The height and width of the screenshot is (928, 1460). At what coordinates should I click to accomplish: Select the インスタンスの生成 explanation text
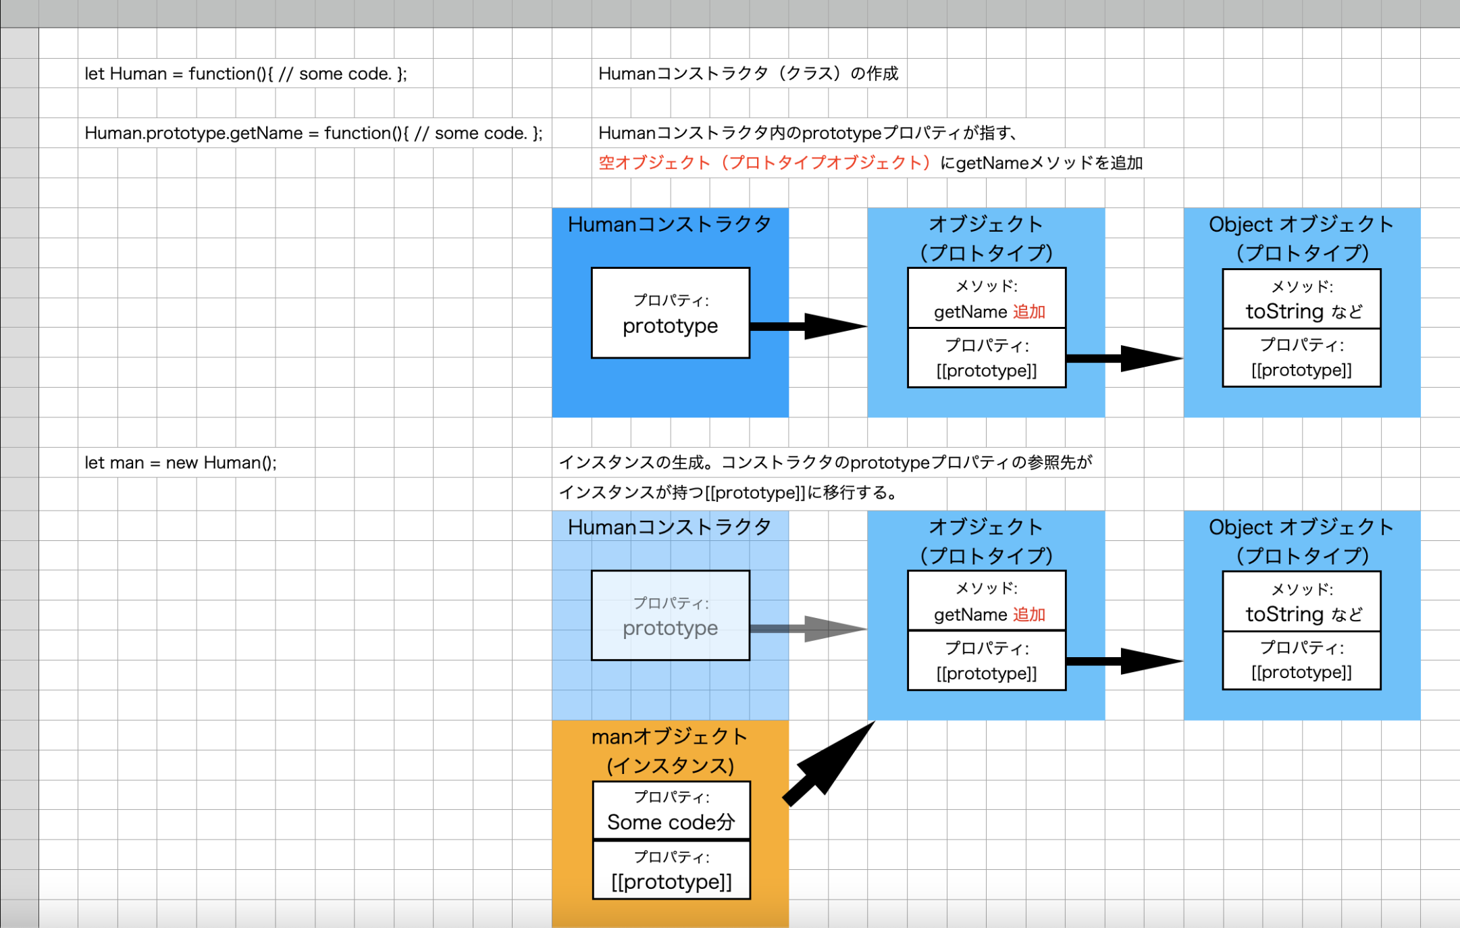click(827, 463)
